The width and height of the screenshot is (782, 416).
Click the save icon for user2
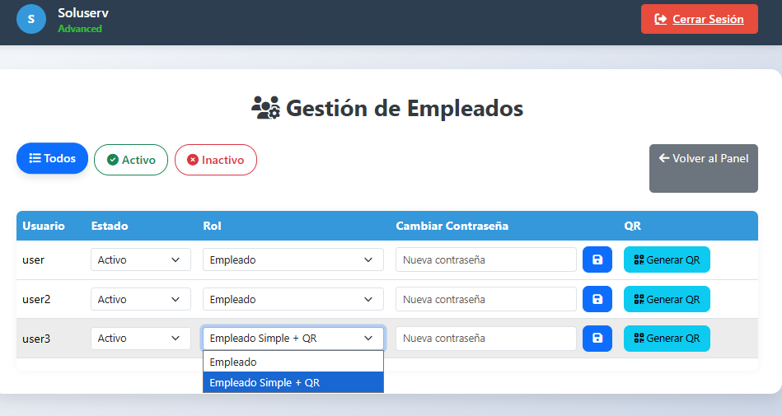597,299
